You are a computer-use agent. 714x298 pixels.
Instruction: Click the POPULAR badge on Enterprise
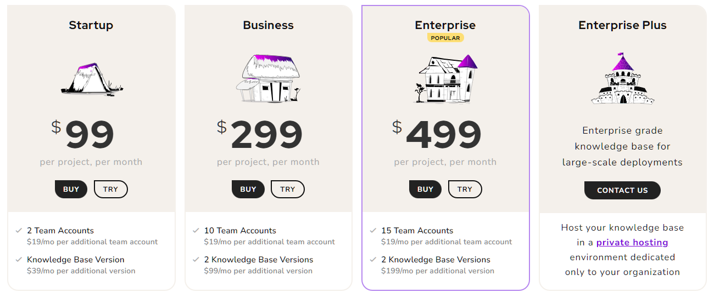(x=445, y=38)
